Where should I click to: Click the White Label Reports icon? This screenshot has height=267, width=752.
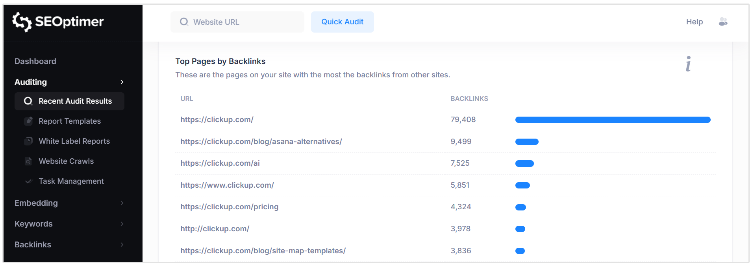[x=28, y=141]
